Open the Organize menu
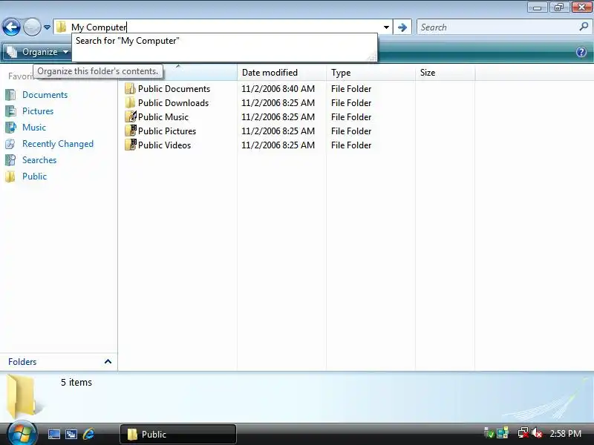Image resolution: width=594 pixels, height=445 pixels. click(x=38, y=52)
